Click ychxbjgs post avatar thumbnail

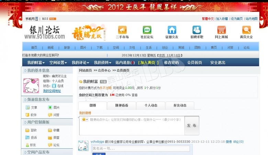[x=83, y=146]
